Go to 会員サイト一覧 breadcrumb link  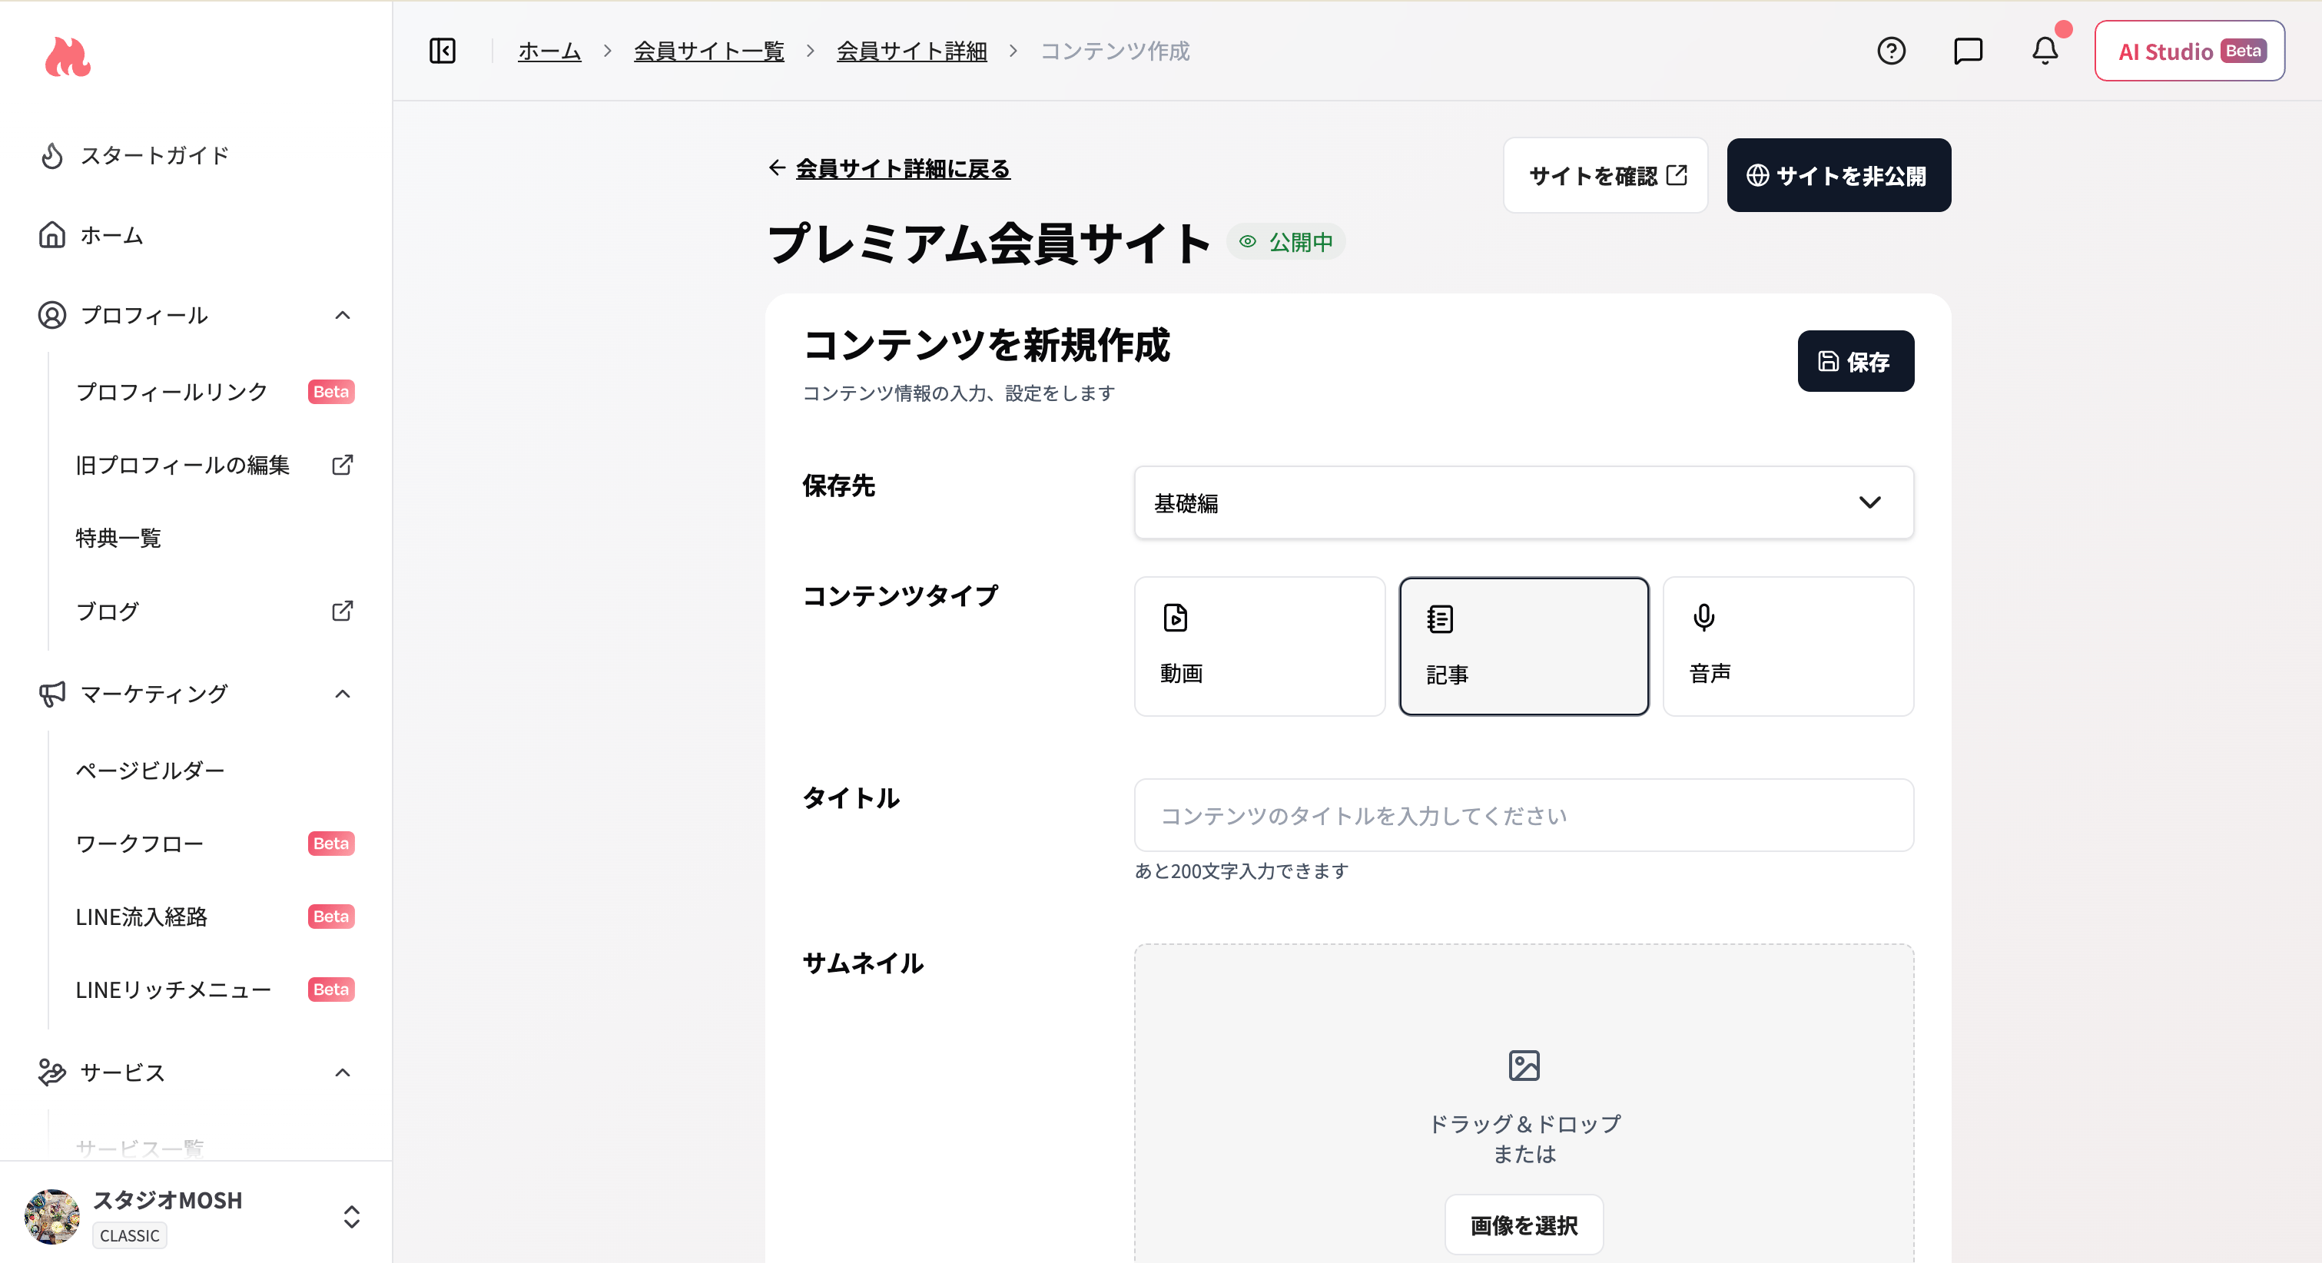[x=708, y=51]
